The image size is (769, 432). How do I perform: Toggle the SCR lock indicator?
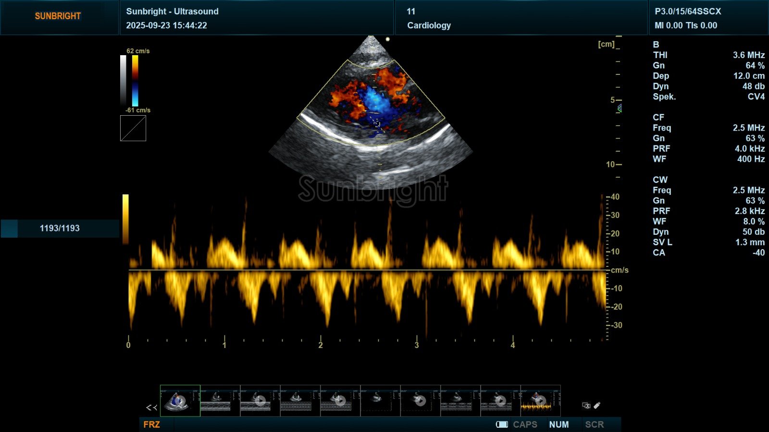click(x=595, y=424)
